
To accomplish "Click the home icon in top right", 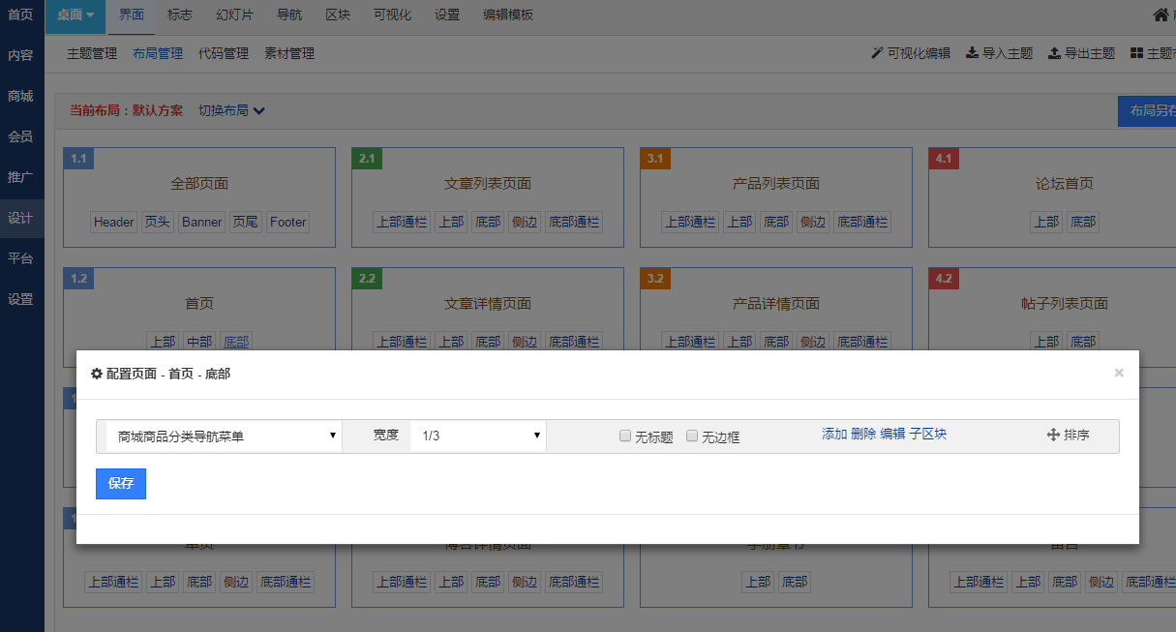I will (x=1161, y=15).
